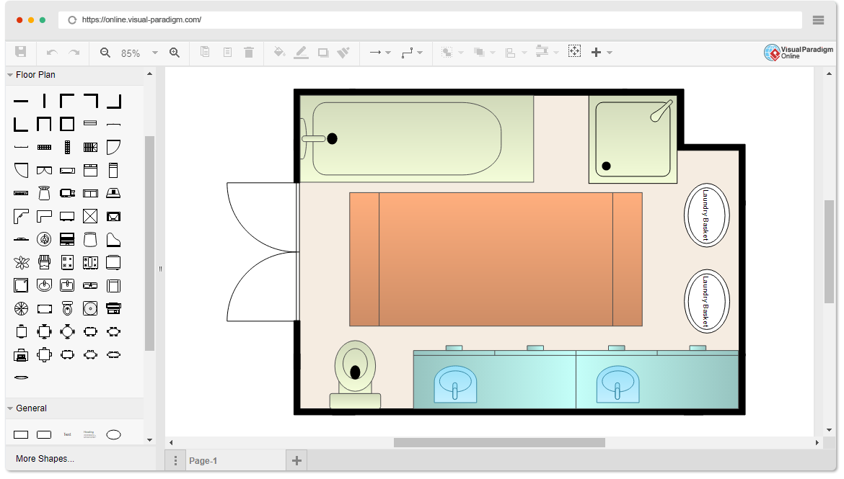Click the horizontal canvas scrollbar thumb

pos(499,442)
